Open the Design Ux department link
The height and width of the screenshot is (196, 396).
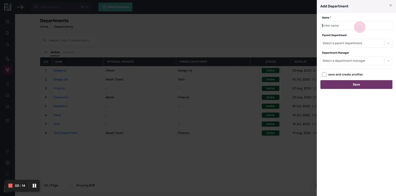(x=61, y=79)
